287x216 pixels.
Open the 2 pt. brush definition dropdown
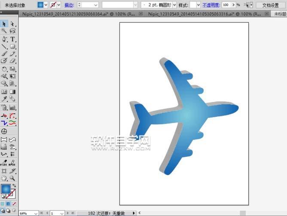tap(174, 5)
